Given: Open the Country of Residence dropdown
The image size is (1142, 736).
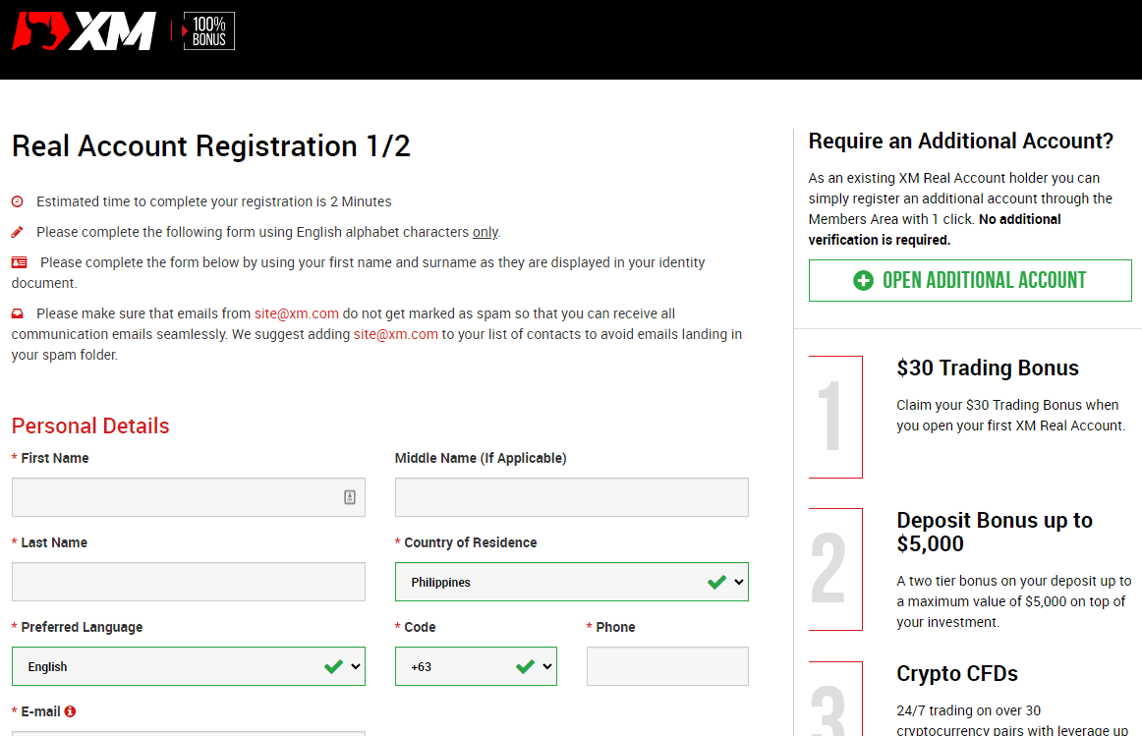Looking at the screenshot, I should tap(571, 582).
